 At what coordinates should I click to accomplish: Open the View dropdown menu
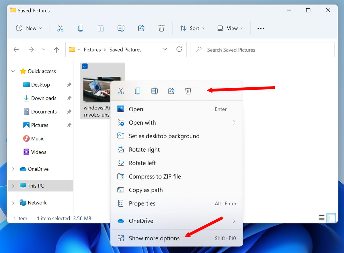click(230, 28)
